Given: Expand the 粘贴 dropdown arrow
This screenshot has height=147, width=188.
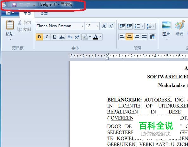Looking at the screenshot, I should pyautogui.click(x=10, y=39).
